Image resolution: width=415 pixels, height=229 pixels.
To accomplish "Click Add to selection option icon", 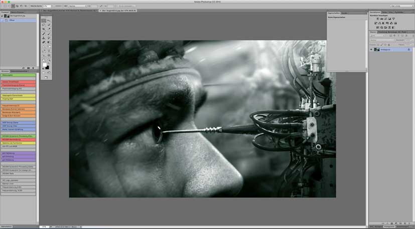I will point(17,6).
